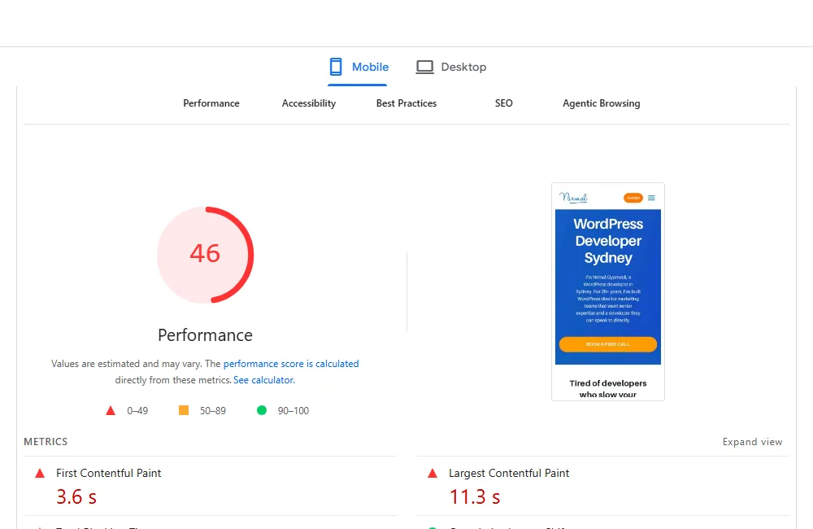Open the 'See calculator' link
The image size is (813, 529).
tap(264, 380)
